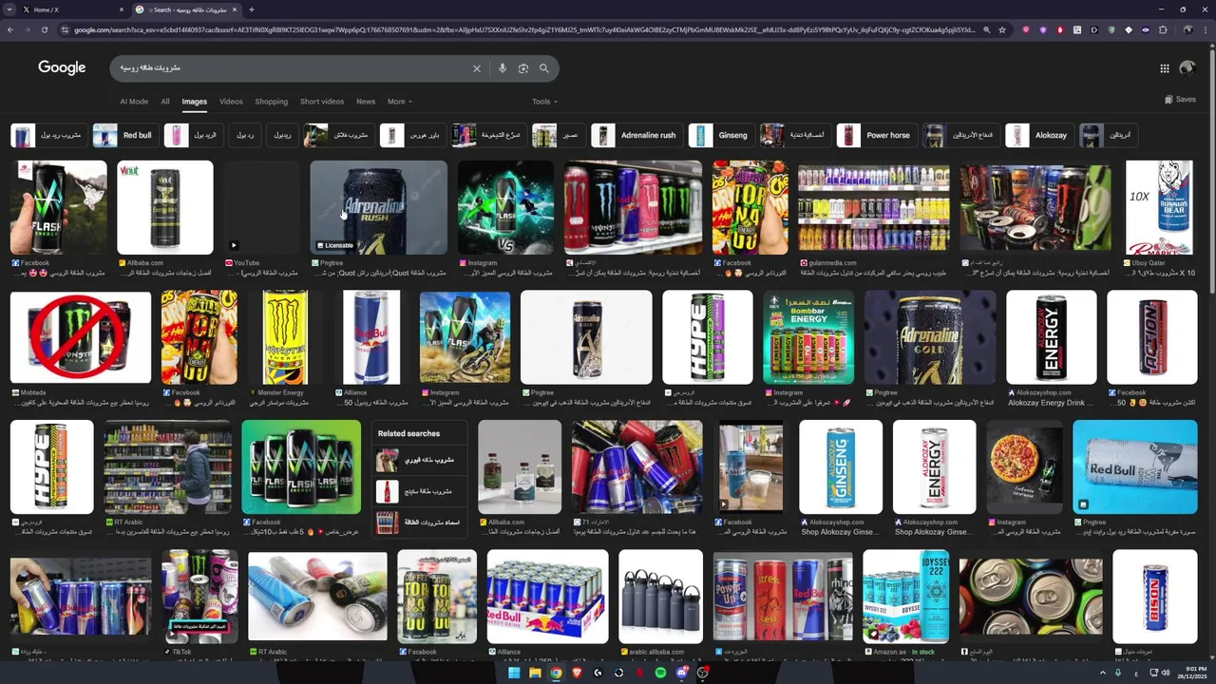Click the Google logo
Image resolution: width=1216 pixels, height=684 pixels.
[62, 67]
